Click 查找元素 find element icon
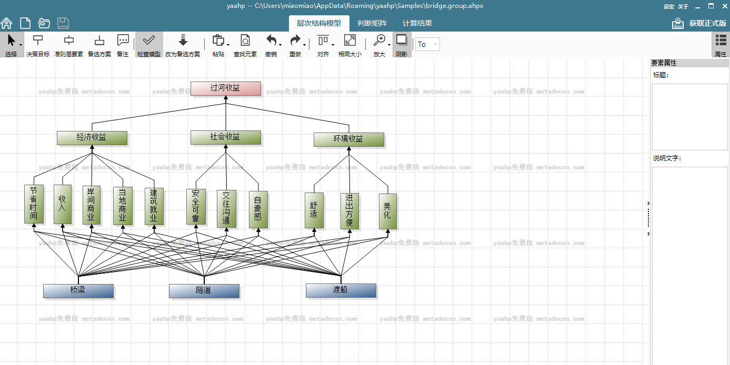 click(x=245, y=45)
